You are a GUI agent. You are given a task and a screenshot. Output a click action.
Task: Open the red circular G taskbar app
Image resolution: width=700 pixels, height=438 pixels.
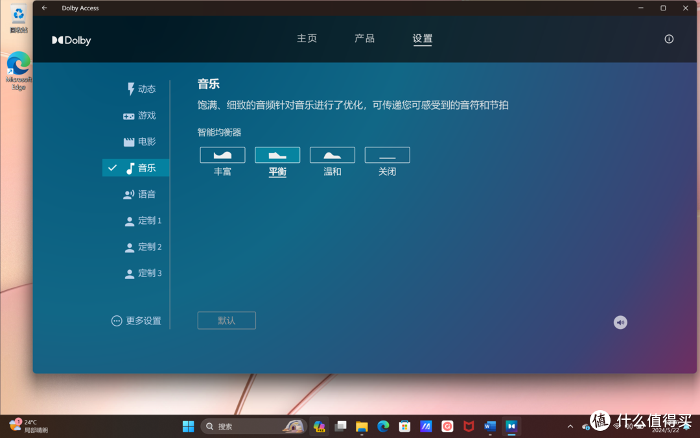click(447, 426)
